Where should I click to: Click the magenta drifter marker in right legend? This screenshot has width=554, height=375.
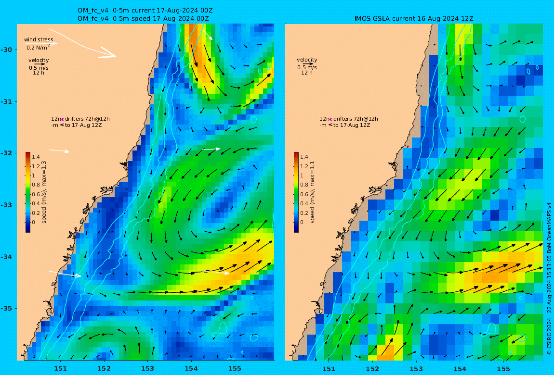[x=330, y=120]
